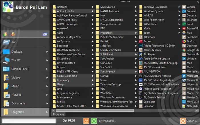Click the scrollbar left arrow
200x125 pixels.
tap(53, 111)
